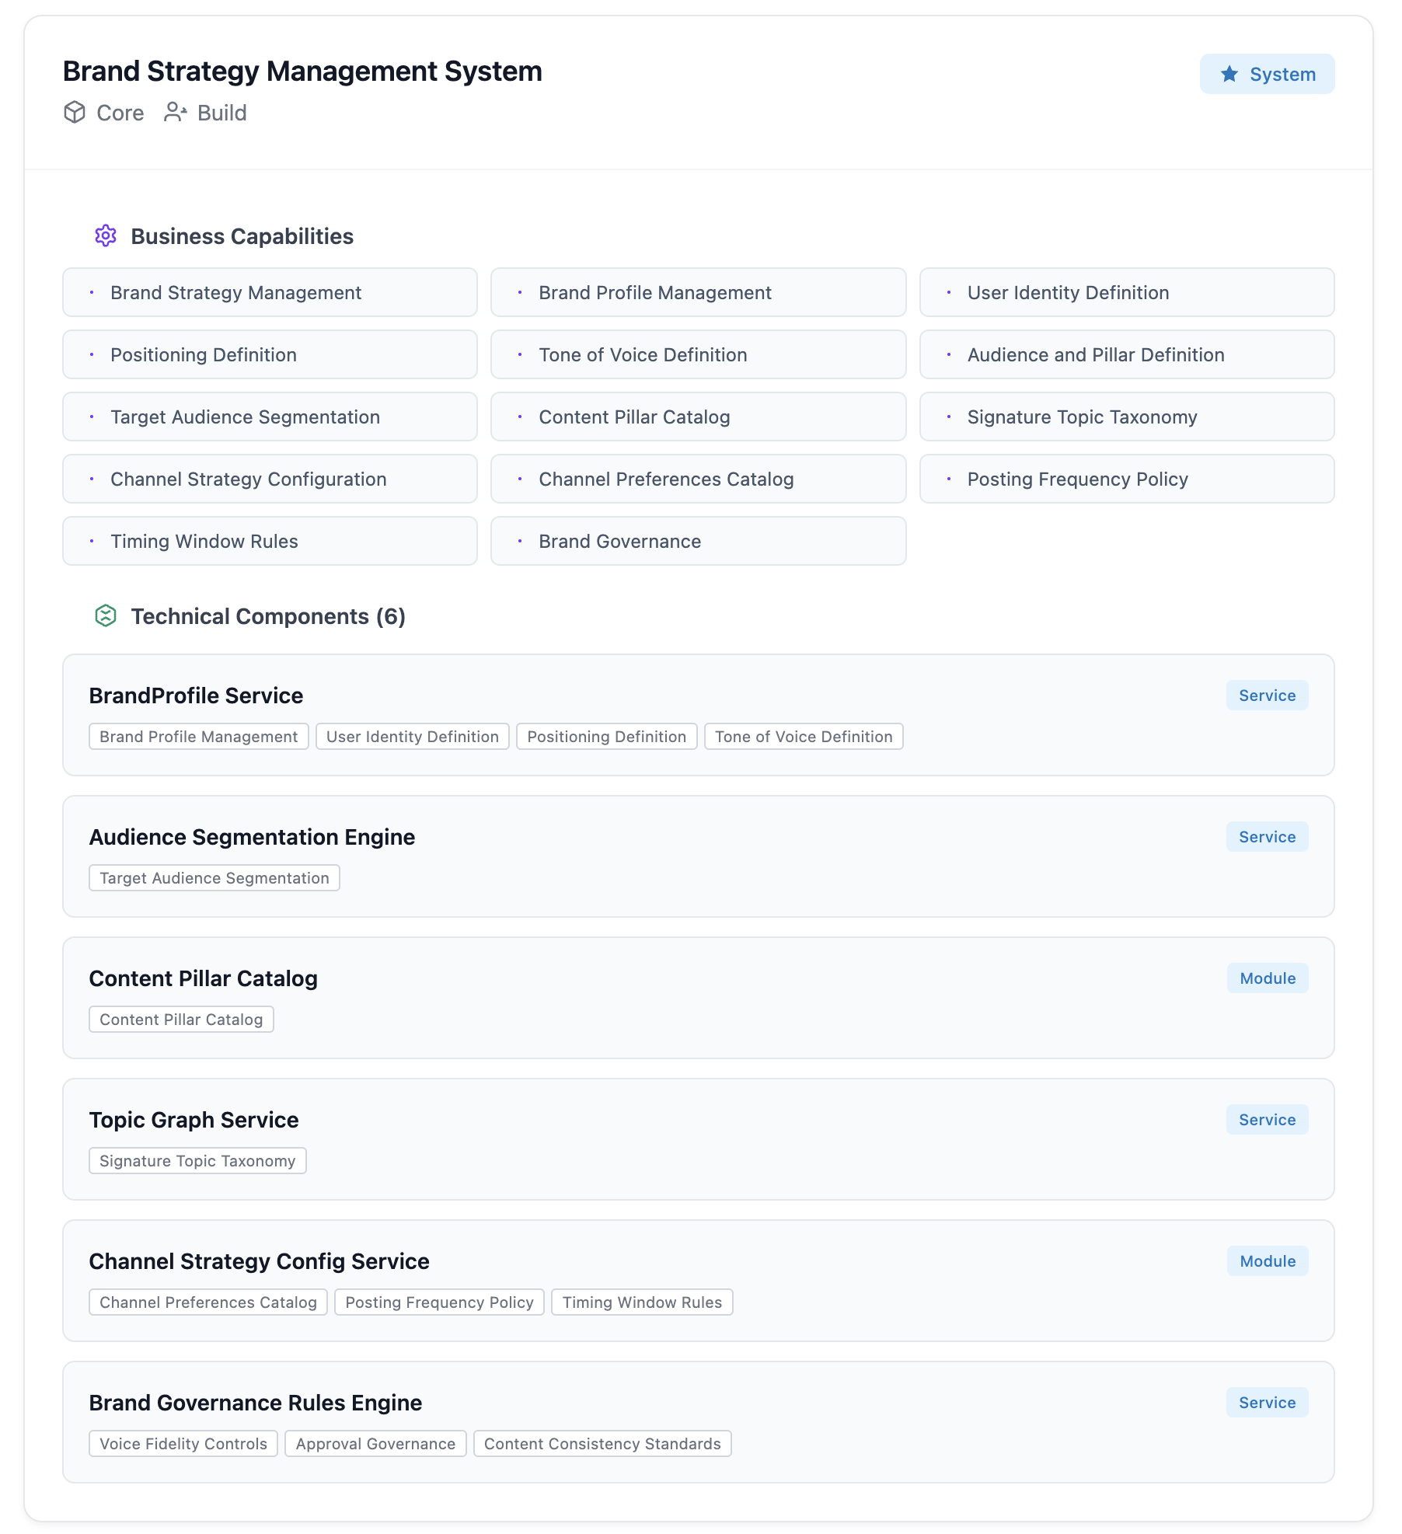The image size is (1402, 1534).
Task: Click the Voice Fidelity Controls tag
Action: click(183, 1444)
